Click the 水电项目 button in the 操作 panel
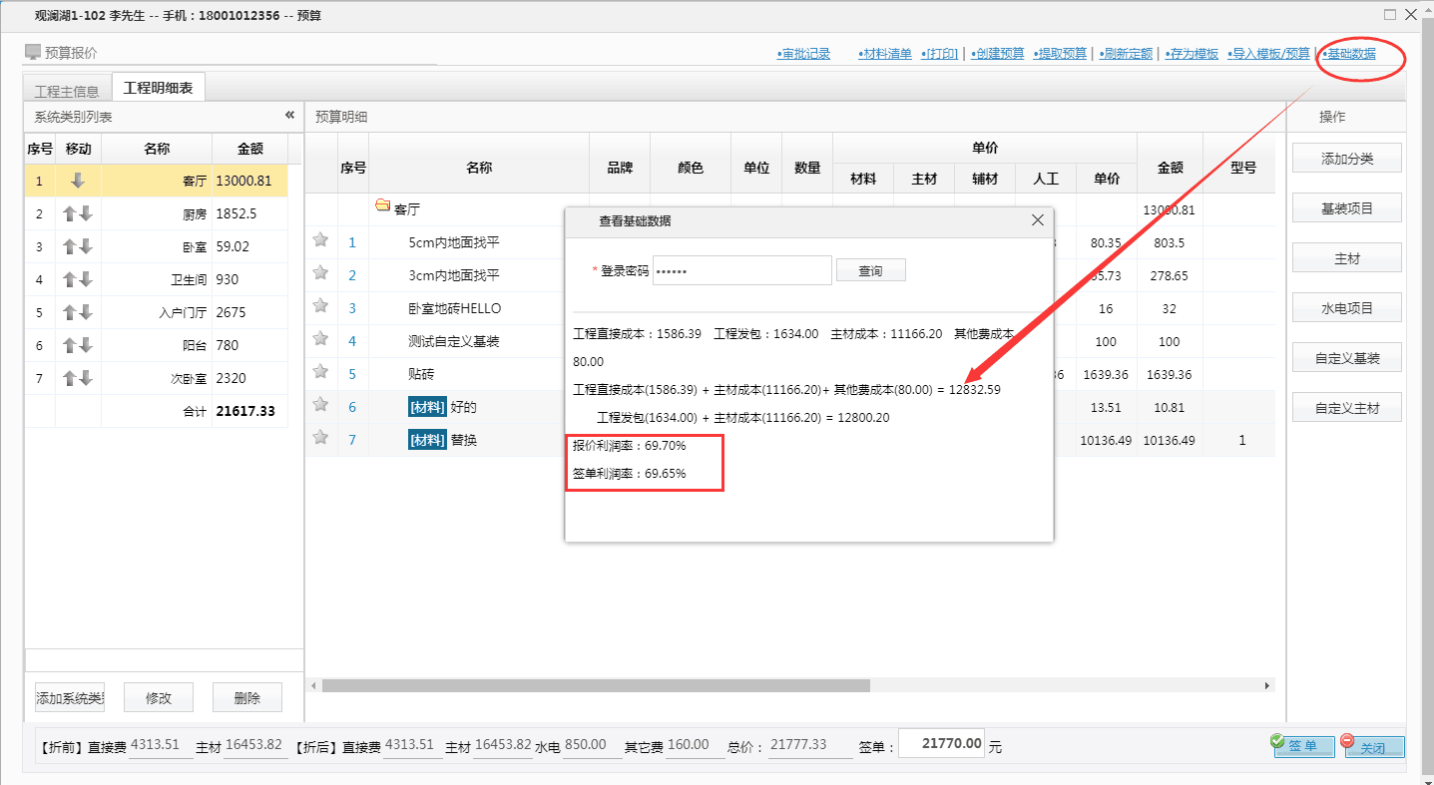 click(x=1347, y=307)
